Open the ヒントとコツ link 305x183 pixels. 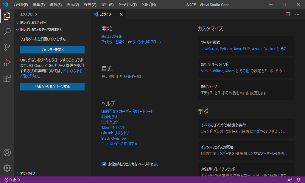pos(110,122)
